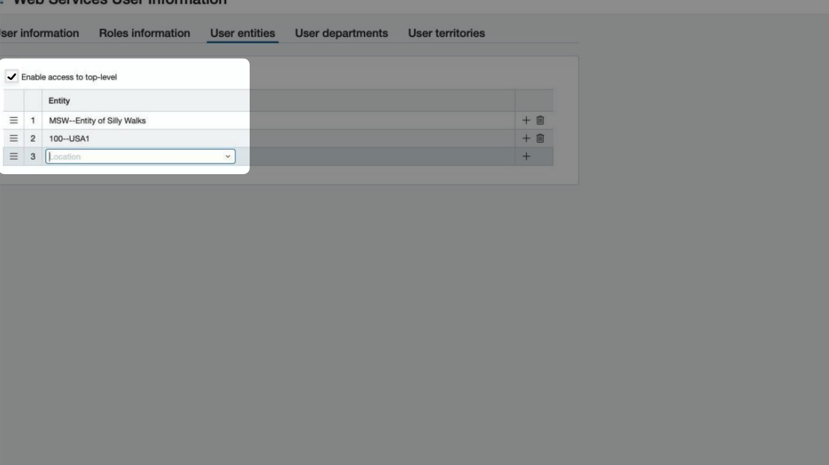The height and width of the screenshot is (465, 829).
Task: Select the row 3 drag handle icon
Action: [13, 157]
